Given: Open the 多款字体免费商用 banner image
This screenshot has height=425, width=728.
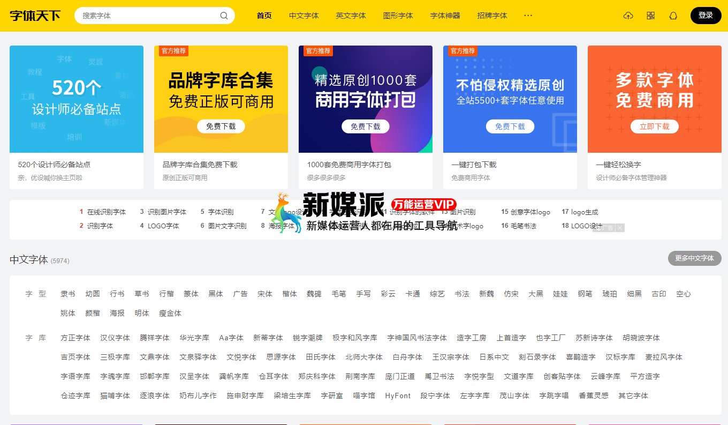Looking at the screenshot, I should click(x=655, y=99).
